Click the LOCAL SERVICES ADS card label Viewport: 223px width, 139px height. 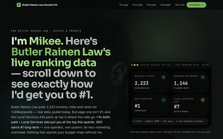[184, 100]
